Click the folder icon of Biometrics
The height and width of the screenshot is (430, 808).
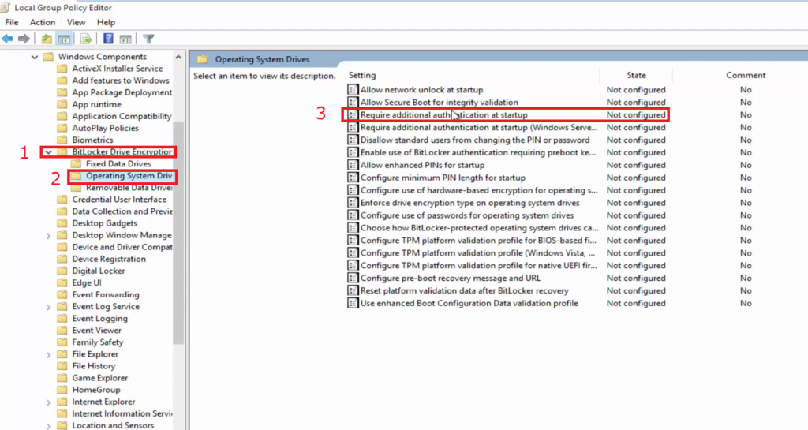tap(62, 140)
